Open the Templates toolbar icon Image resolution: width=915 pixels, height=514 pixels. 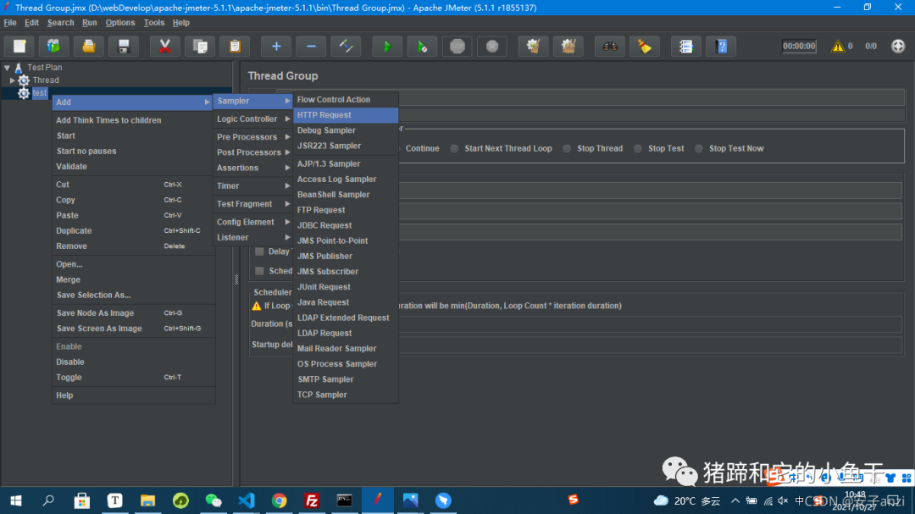coord(53,46)
